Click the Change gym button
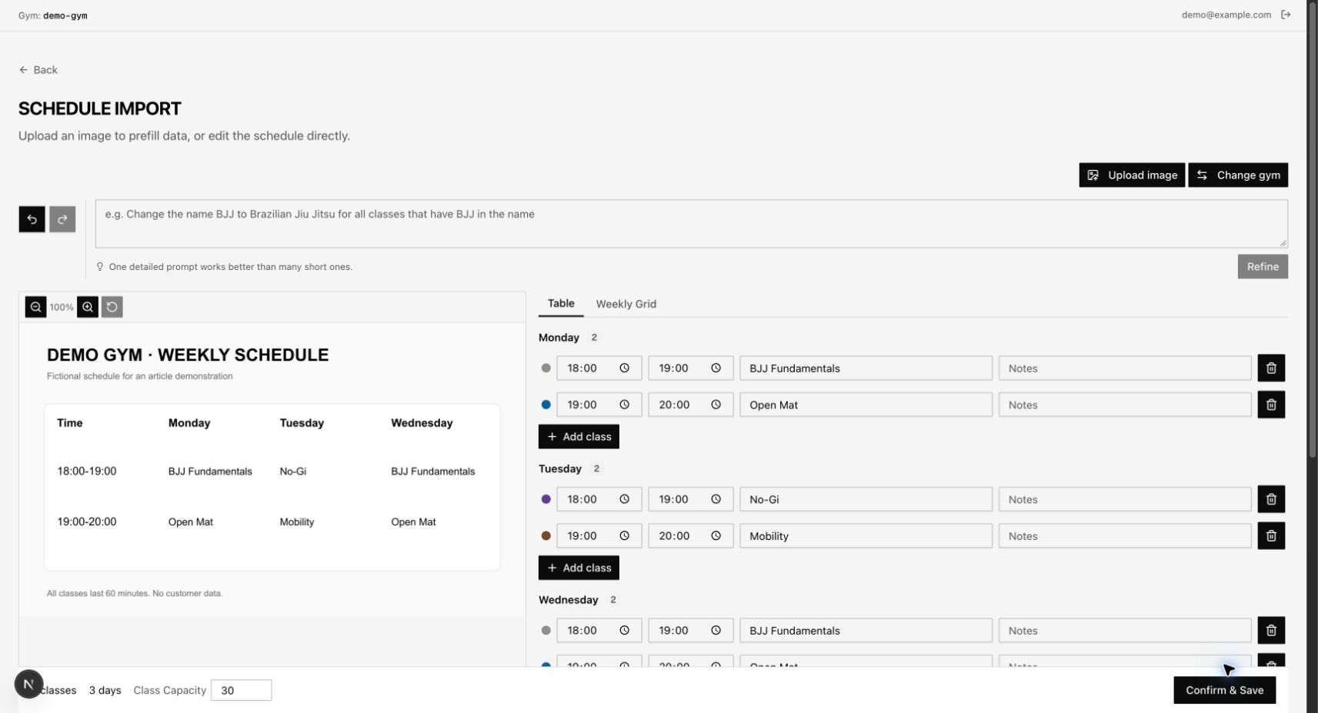The image size is (1318, 713). (1238, 175)
